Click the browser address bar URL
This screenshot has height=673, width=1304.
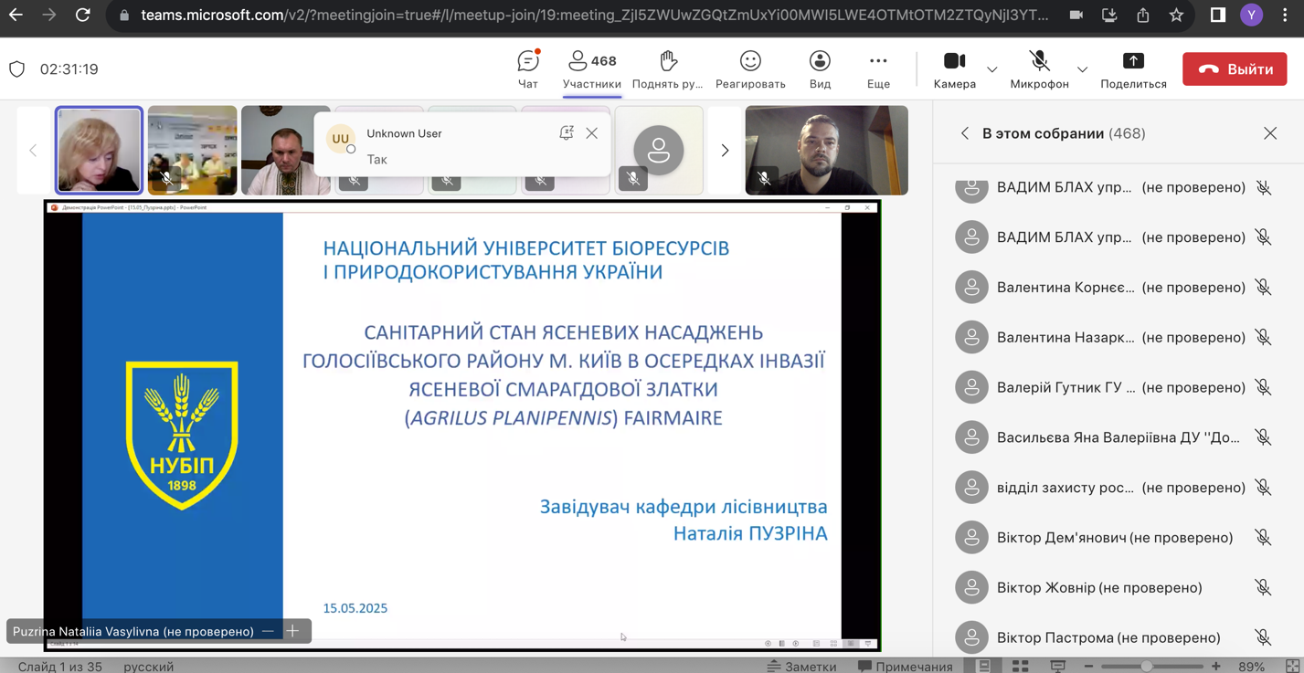click(x=595, y=15)
